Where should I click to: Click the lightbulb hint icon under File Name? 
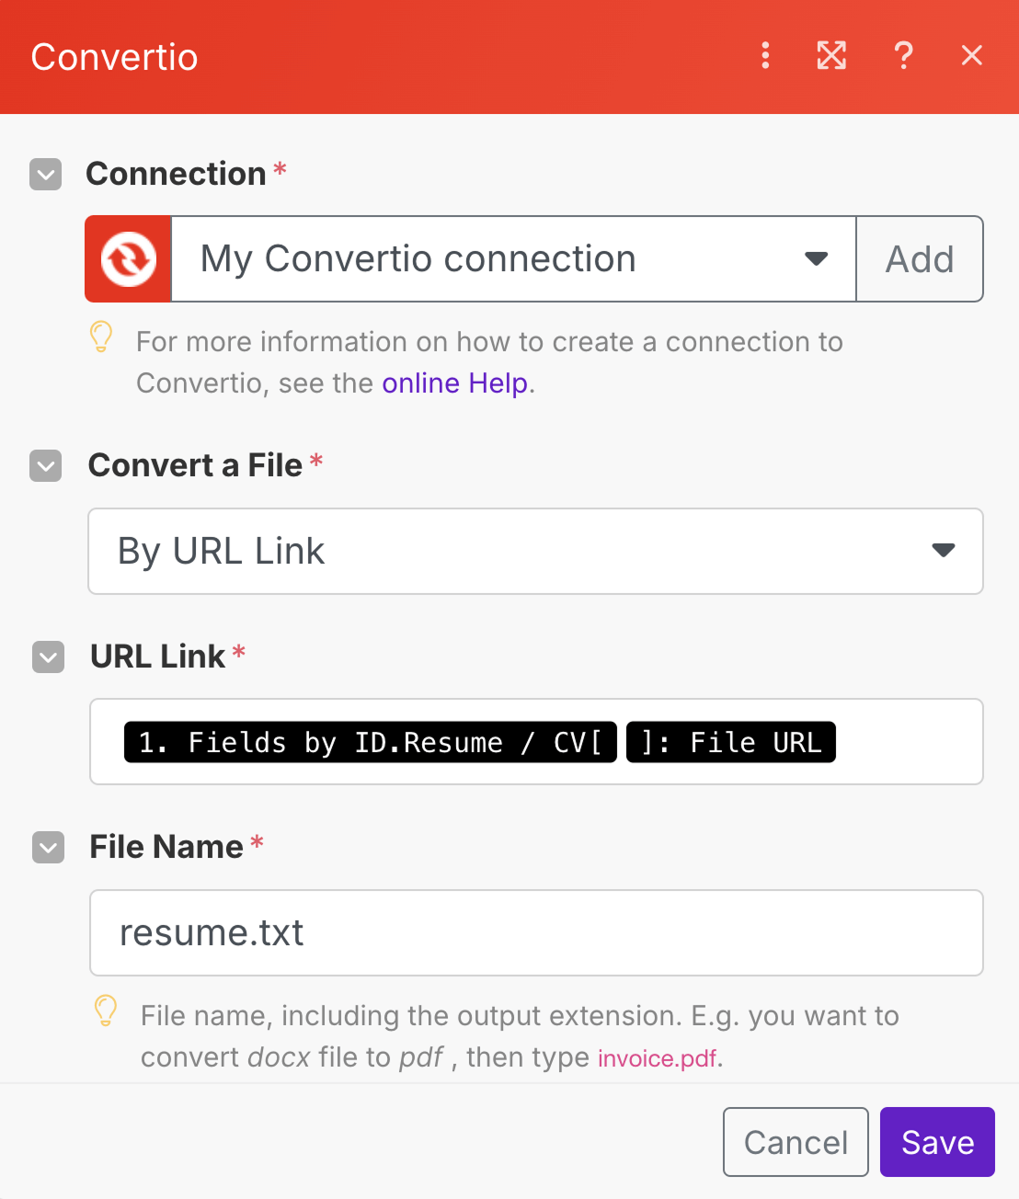[106, 1011]
